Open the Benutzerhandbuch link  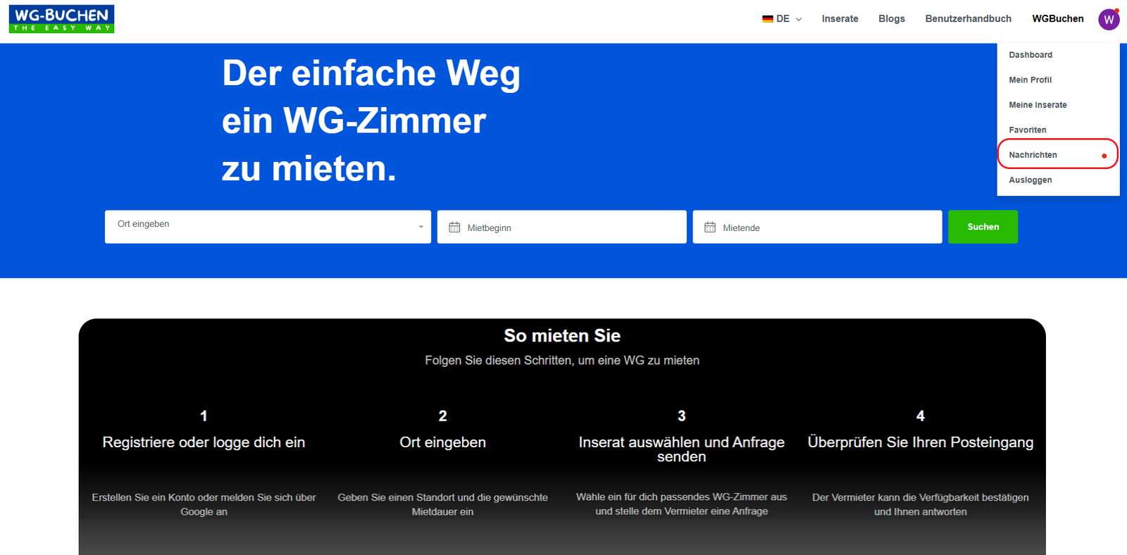coord(968,19)
